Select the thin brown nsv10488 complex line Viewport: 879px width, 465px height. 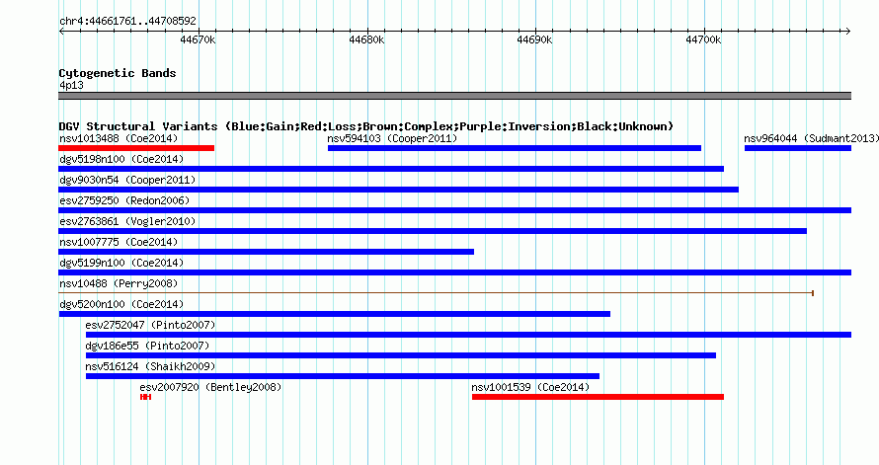coord(437,293)
